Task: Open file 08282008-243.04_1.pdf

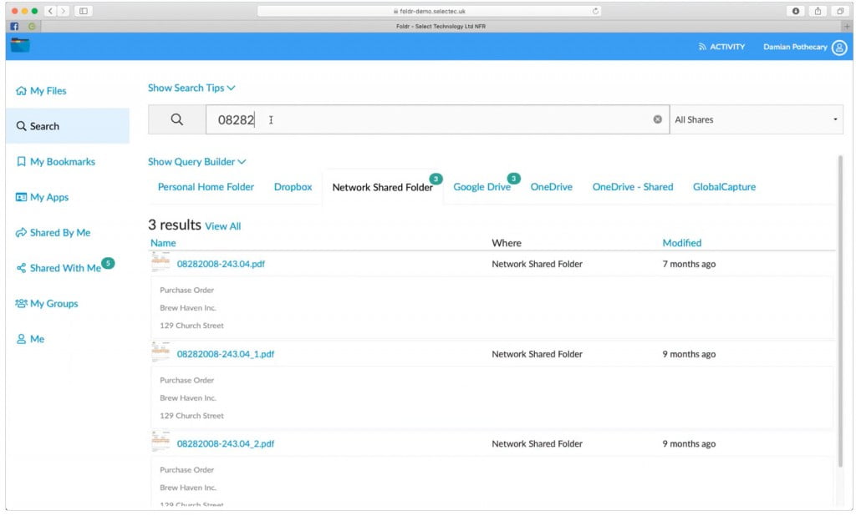Action: pyautogui.click(x=226, y=354)
